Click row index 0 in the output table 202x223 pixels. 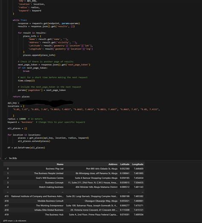coord(8,169)
